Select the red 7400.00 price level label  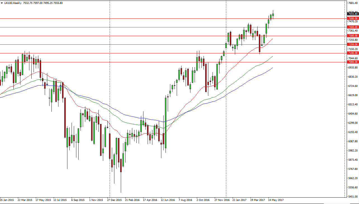point(353,27)
